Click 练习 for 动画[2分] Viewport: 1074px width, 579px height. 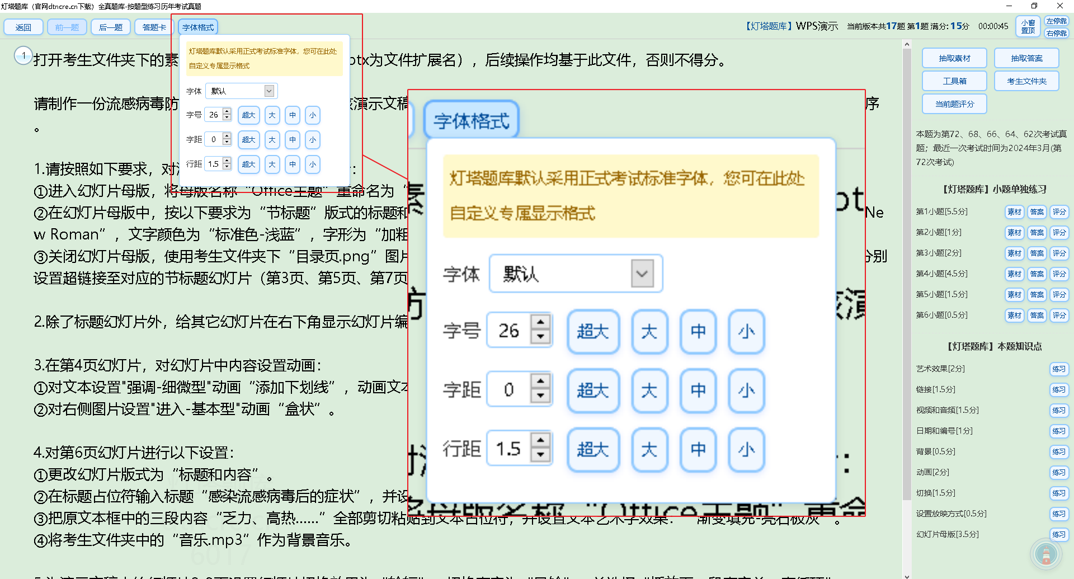pos(1059,473)
